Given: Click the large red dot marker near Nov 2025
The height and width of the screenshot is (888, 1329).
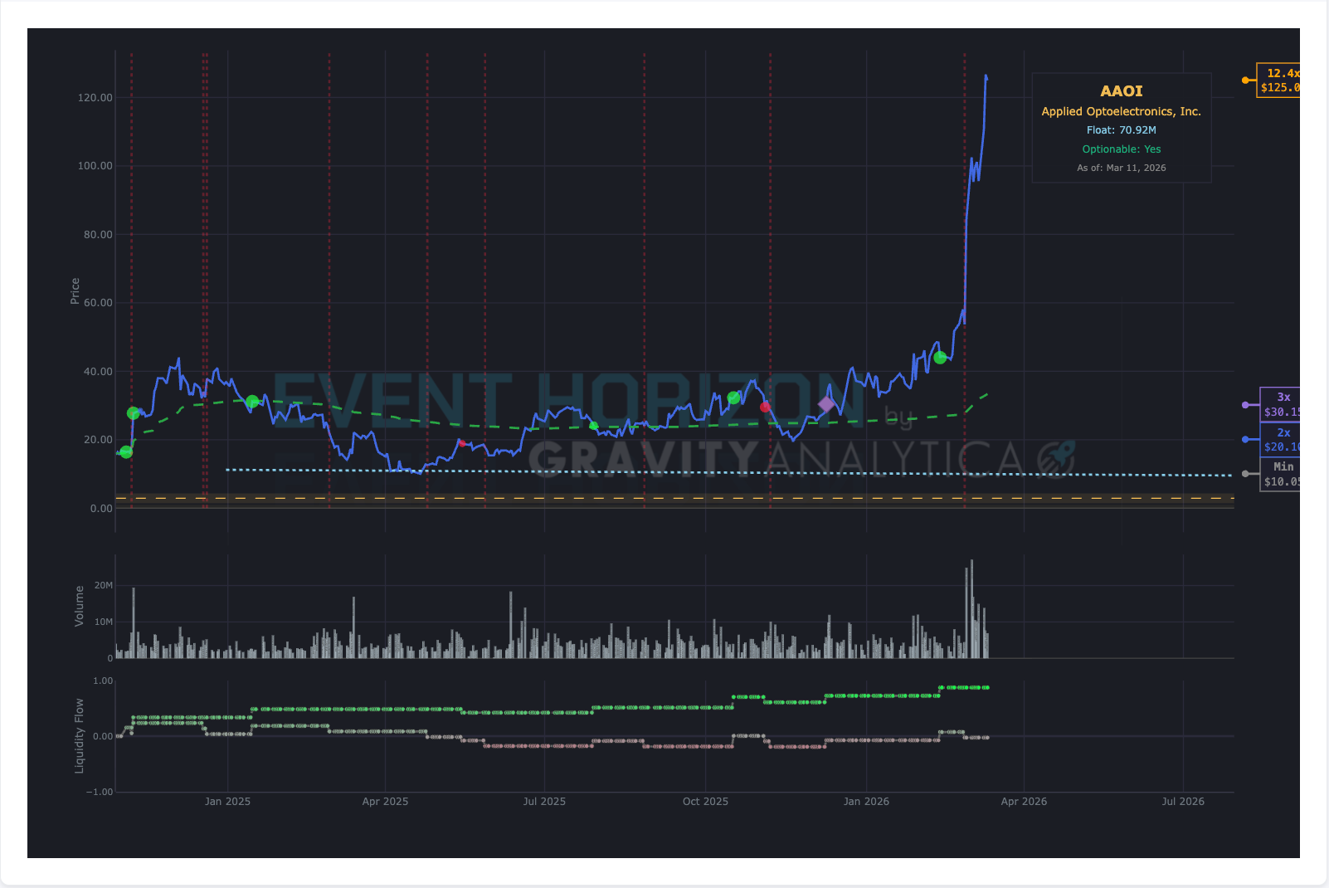Looking at the screenshot, I should (765, 407).
